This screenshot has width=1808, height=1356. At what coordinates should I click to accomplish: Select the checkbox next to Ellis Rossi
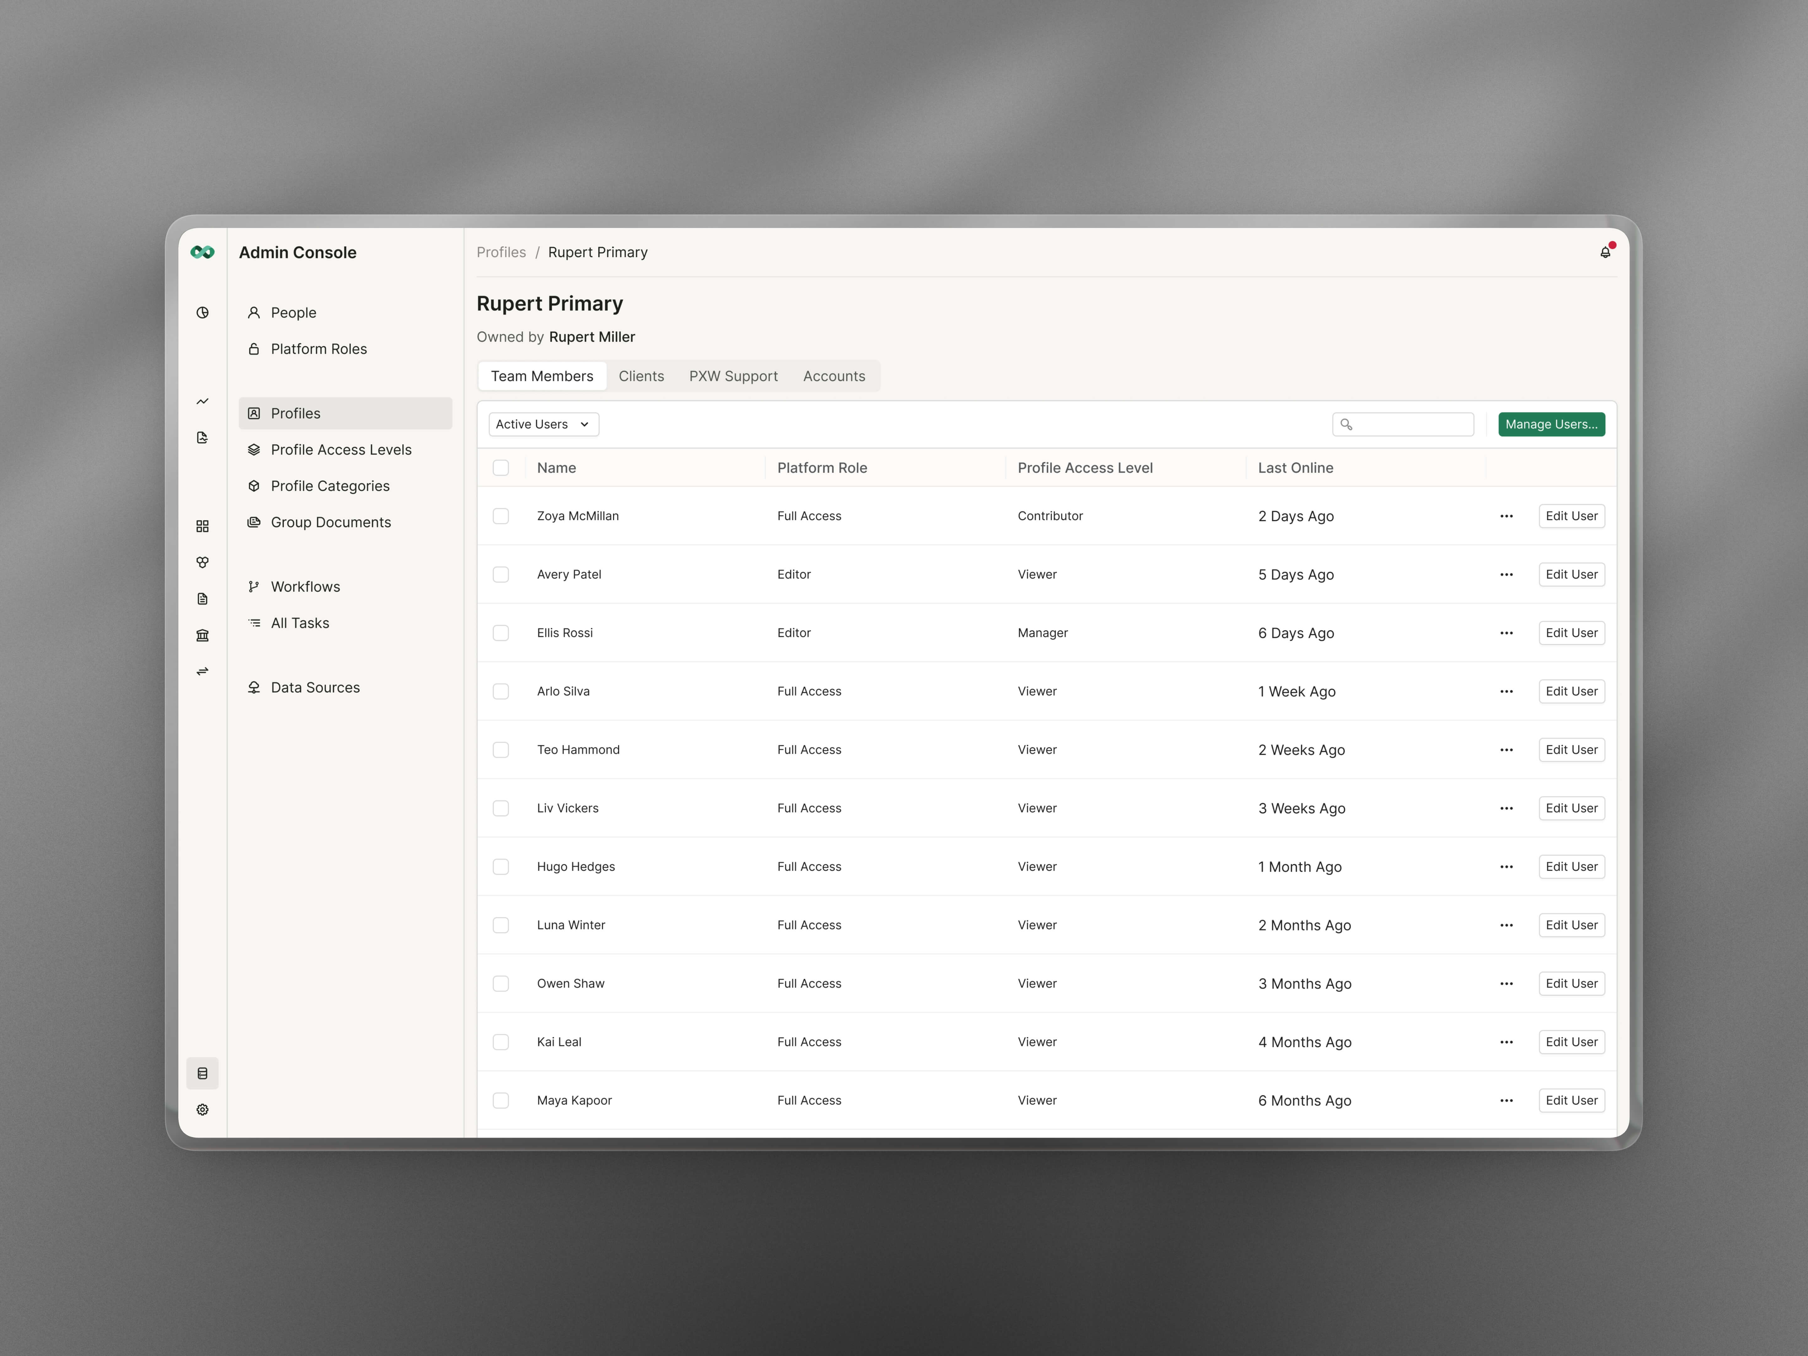(501, 632)
